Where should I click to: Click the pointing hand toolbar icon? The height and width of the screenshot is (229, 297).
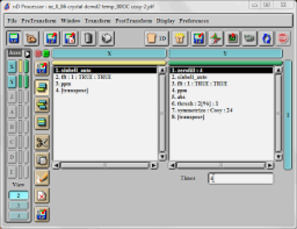[x=31, y=38]
